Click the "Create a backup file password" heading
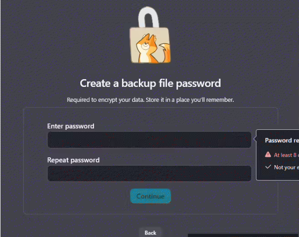Viewport: 299px width, 237px height. click(150, 83)
